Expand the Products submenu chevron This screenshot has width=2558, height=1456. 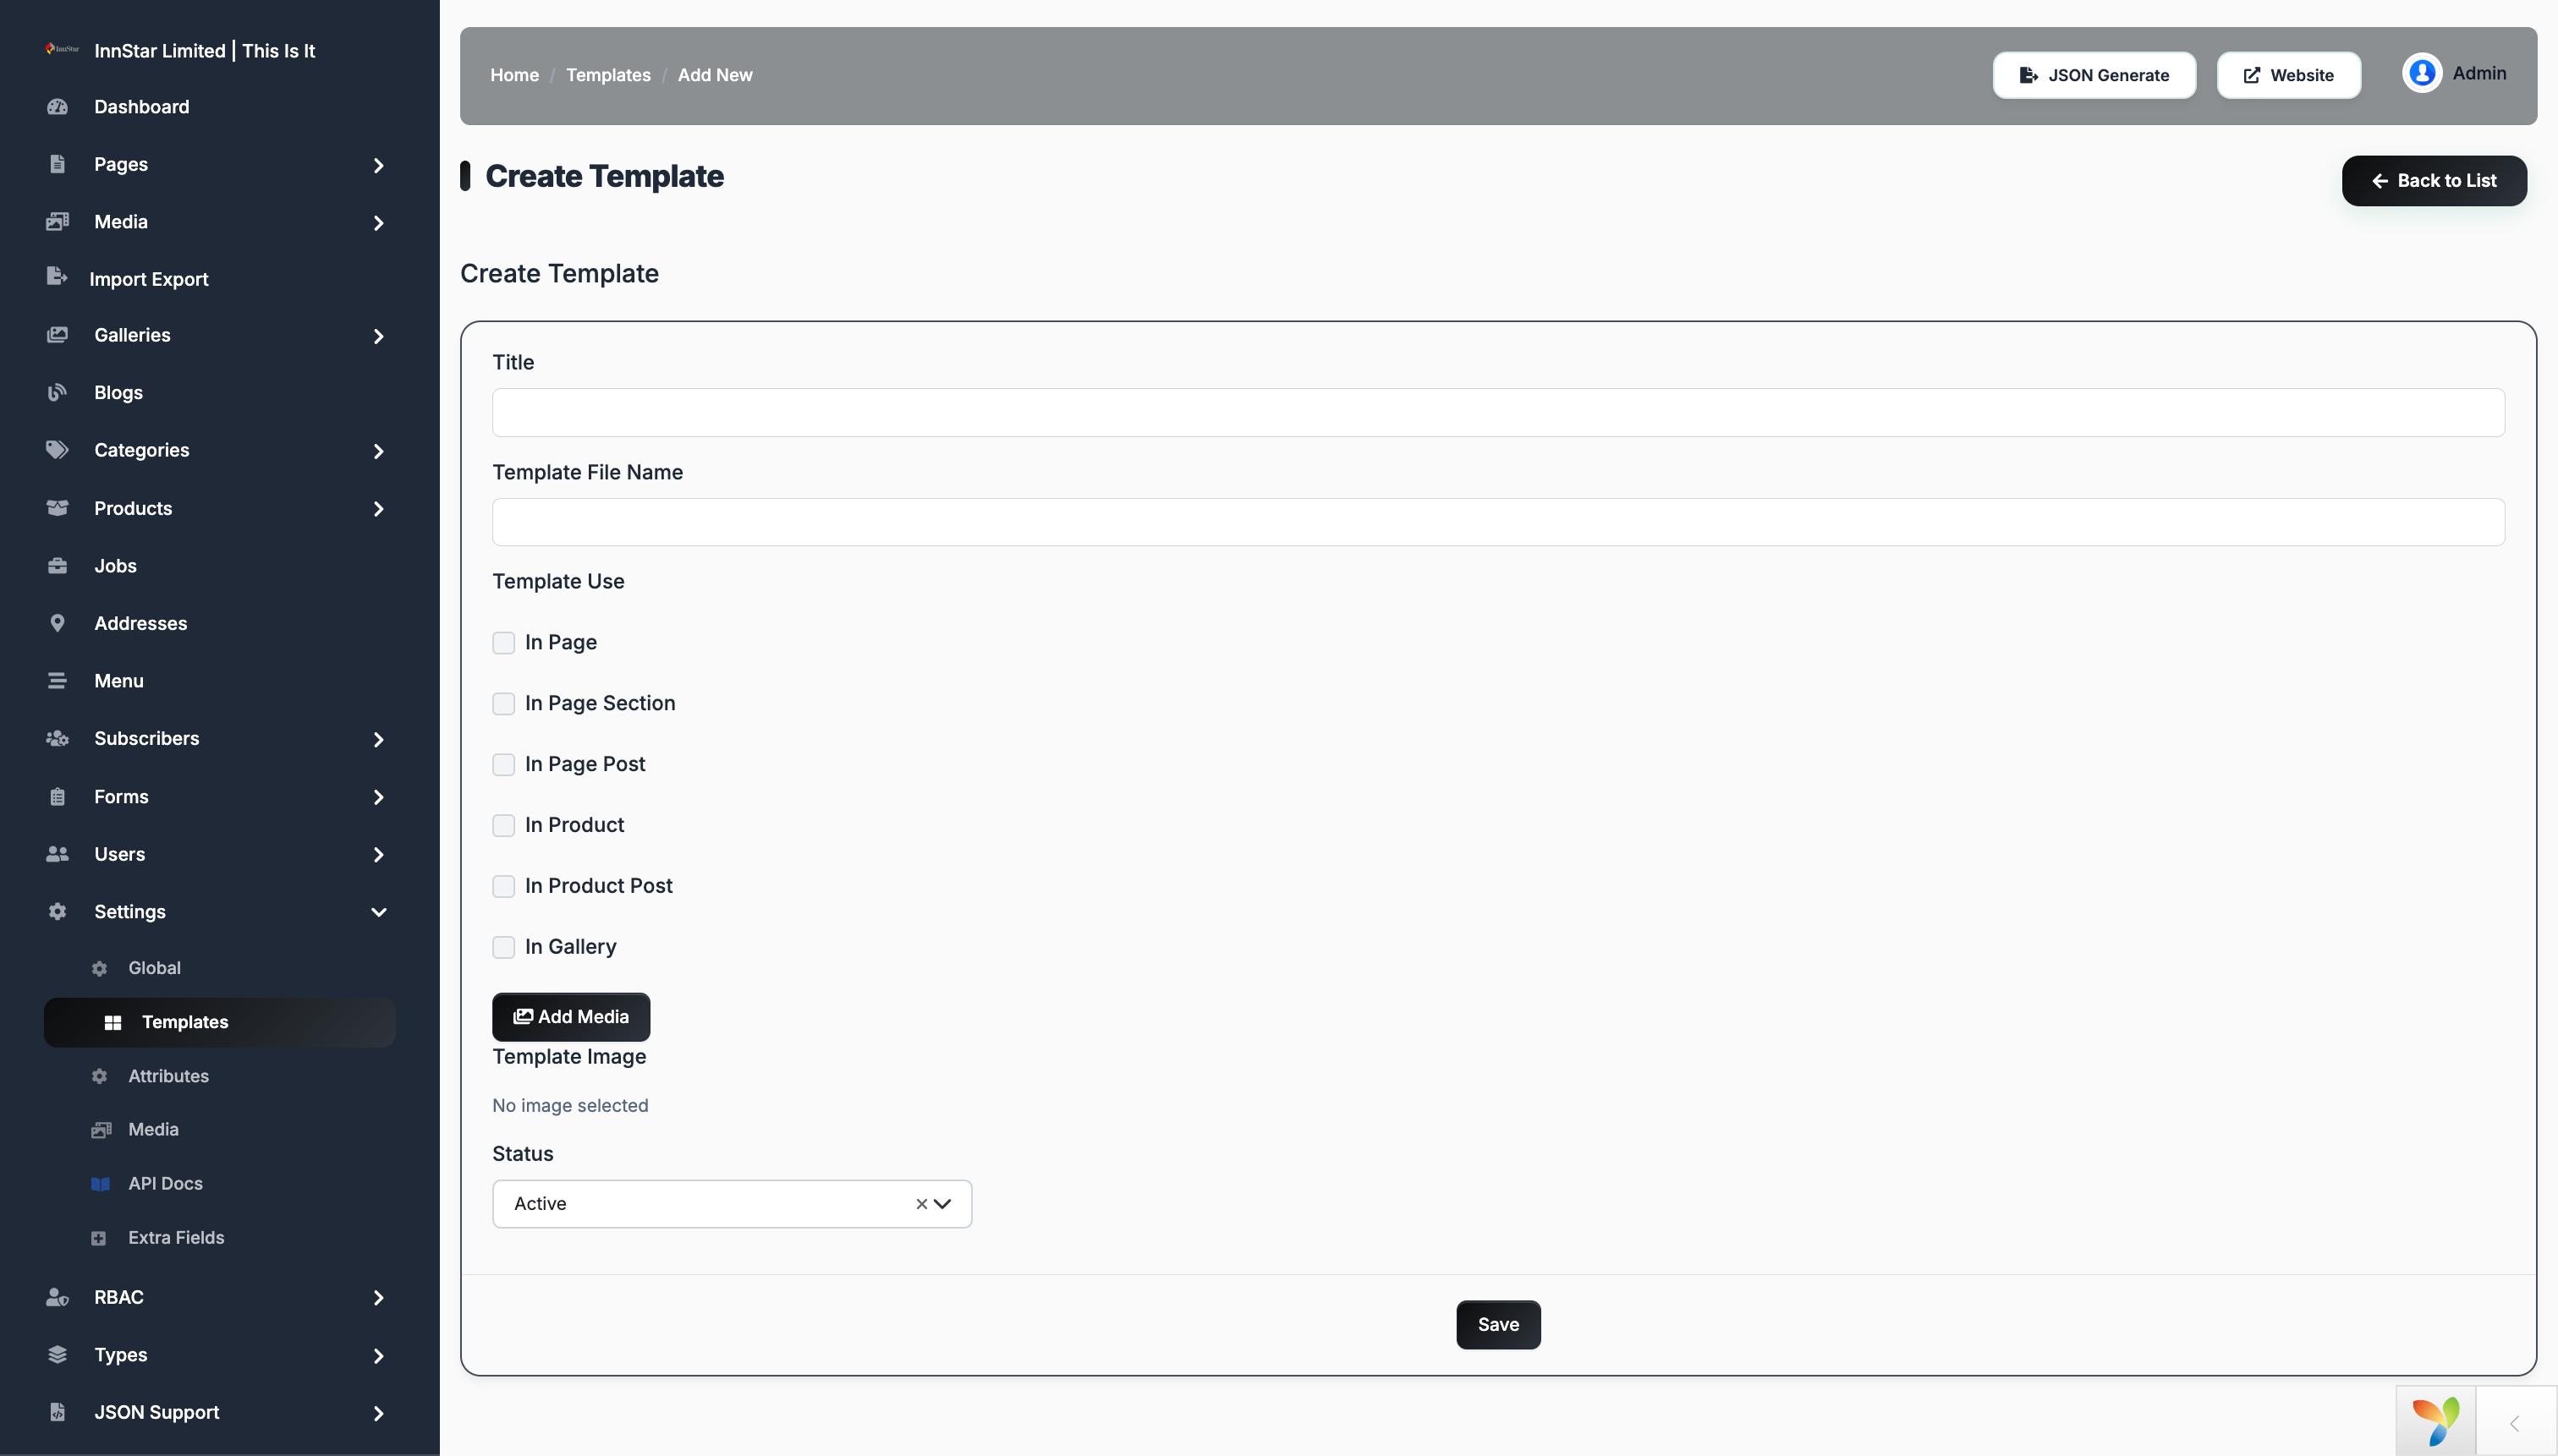(378, 509)
